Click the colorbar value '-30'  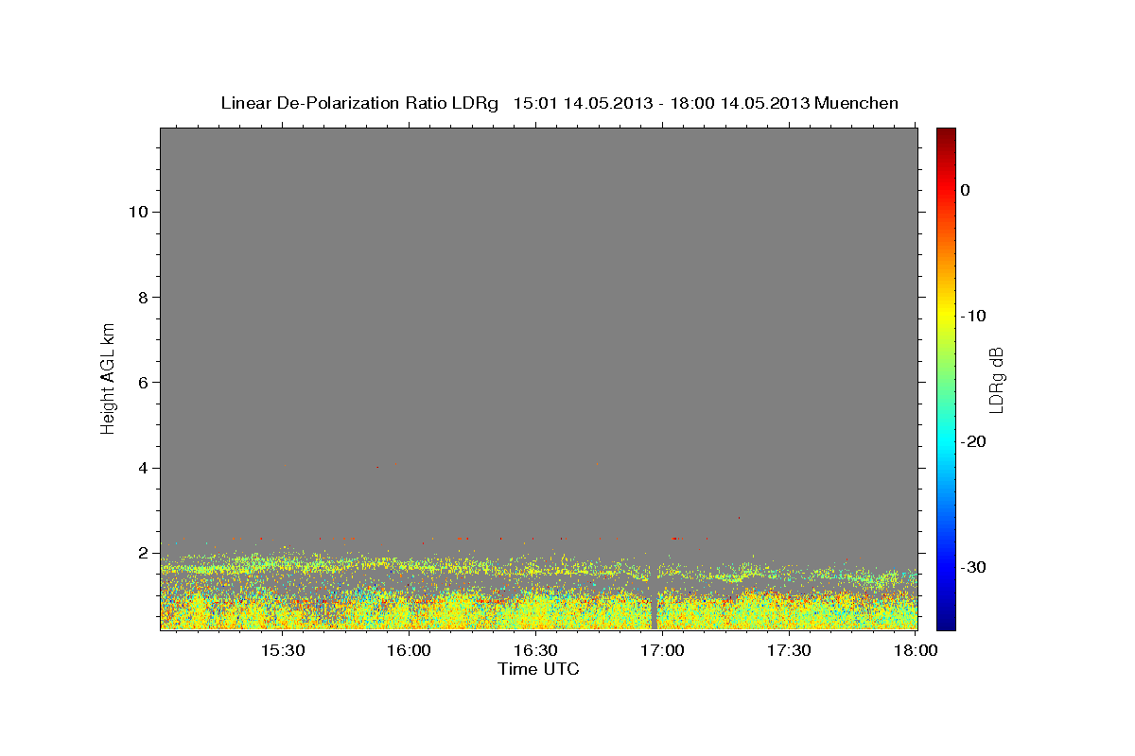click(974, 567)
